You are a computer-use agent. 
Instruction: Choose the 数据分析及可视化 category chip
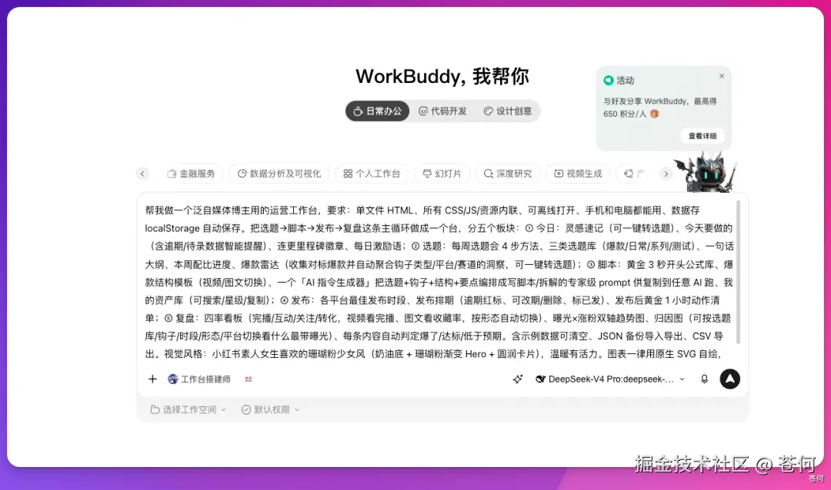point(279,174)
